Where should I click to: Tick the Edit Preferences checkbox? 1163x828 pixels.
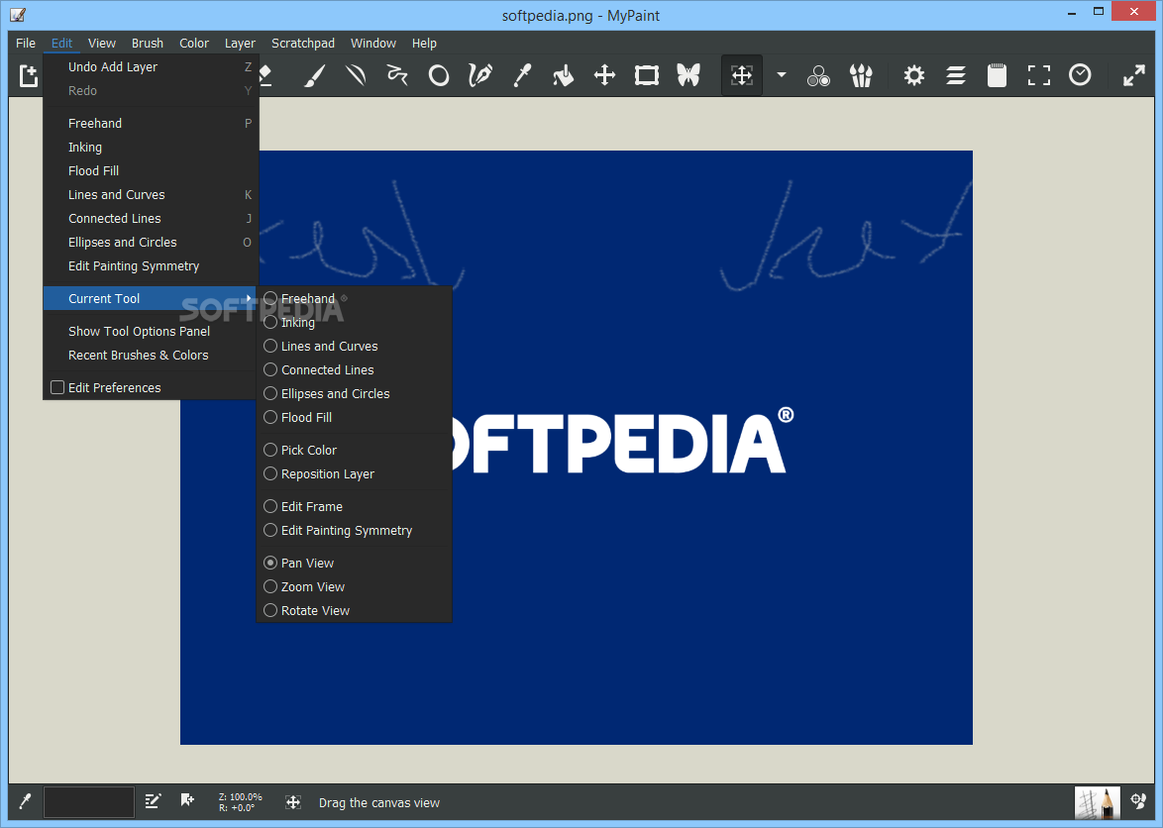pyautogui.click(x=57, y=387)
